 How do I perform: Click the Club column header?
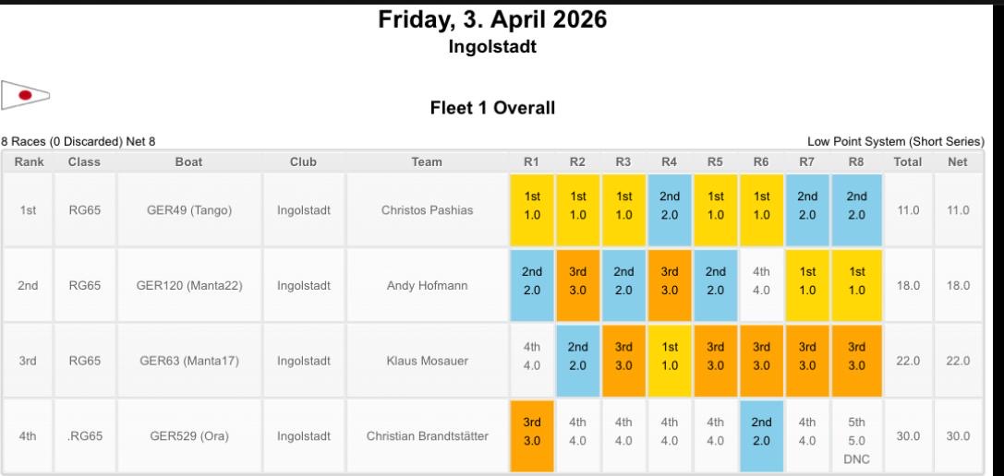[x=303, y=161]
